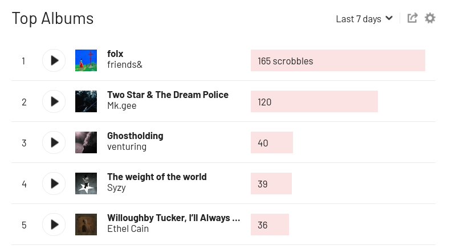This screenshot has height=249, width=460.
Task: Click the 120 scrobbles bar
Action: 314,101
